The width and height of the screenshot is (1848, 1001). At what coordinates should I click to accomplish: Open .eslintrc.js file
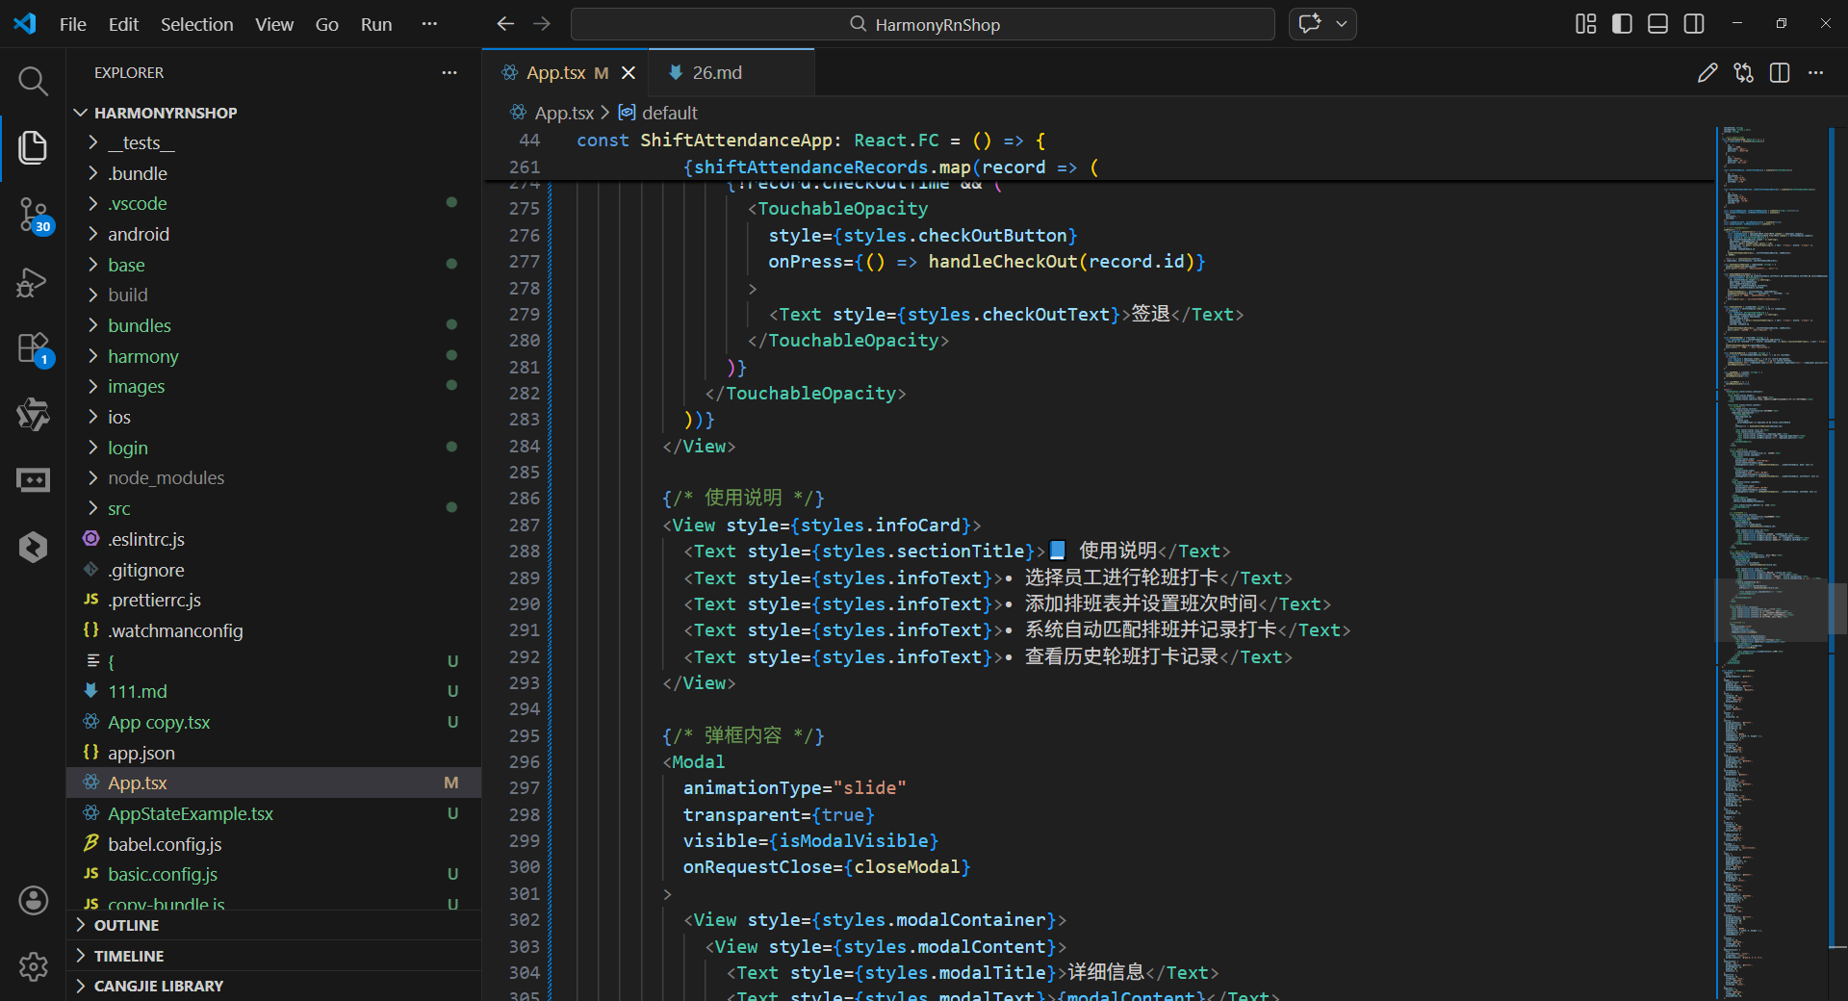[x=273, y=539]
